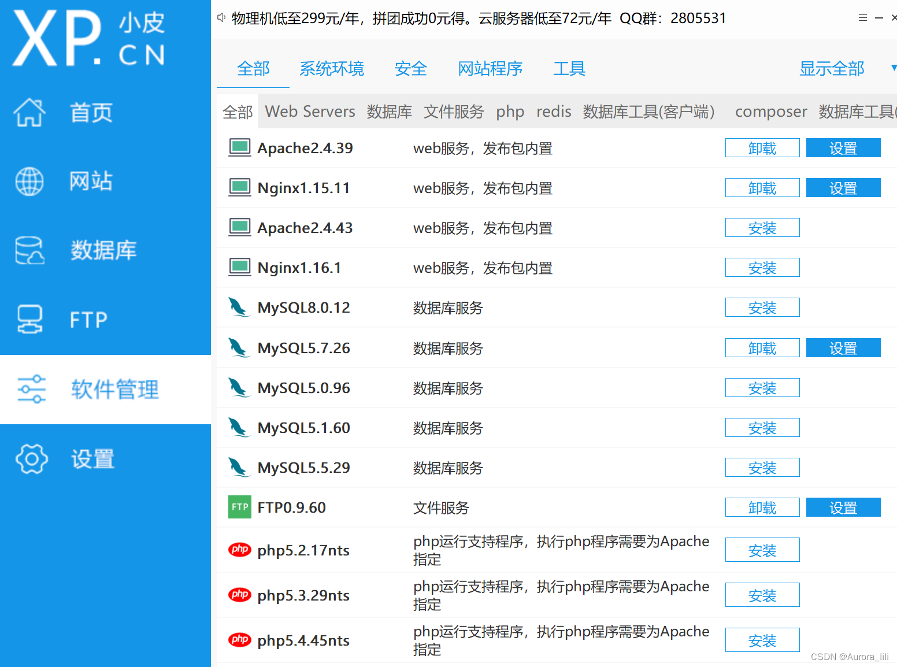This screenshot has height=667, width=897.
Task: Uninstall Apache2.4.39 with 卸载 button
Action: 762,148
